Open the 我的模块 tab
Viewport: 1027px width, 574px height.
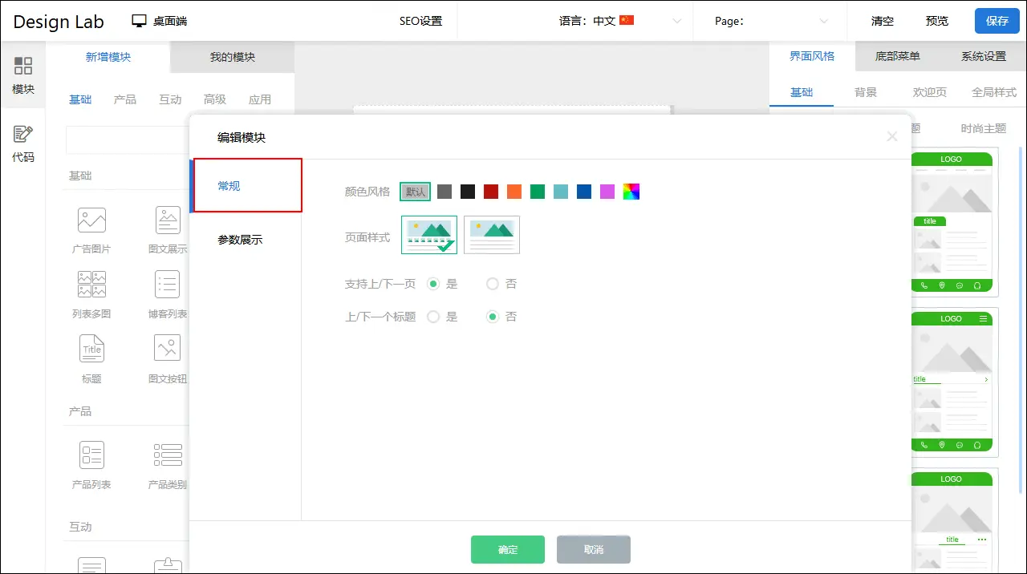(x=232, y=57)
